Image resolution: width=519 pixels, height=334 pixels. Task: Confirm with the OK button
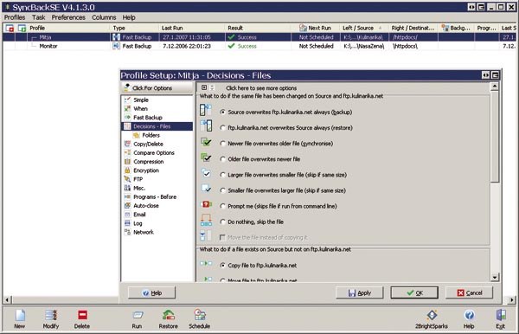[414, 293]
